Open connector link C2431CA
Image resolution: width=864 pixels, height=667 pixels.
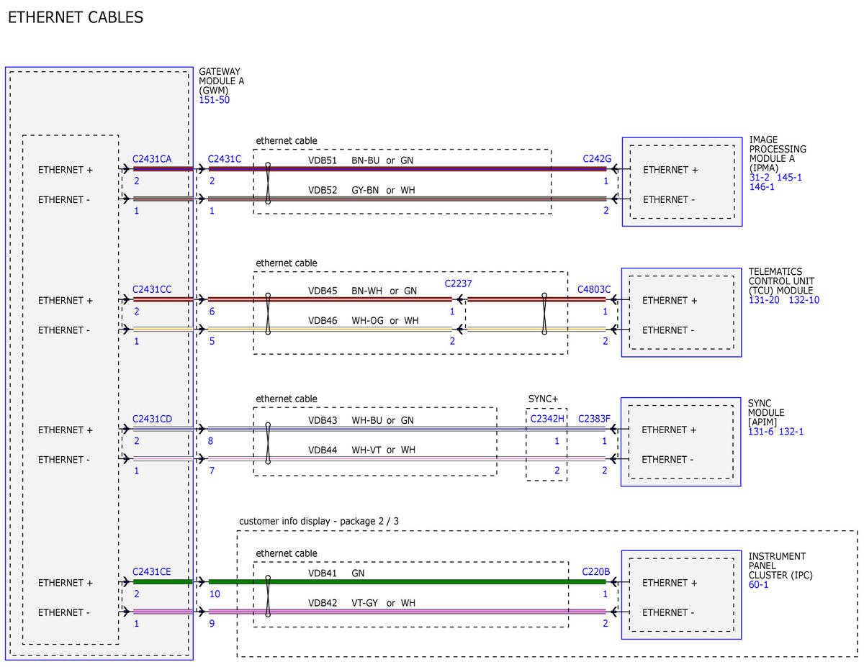(151, 159)
